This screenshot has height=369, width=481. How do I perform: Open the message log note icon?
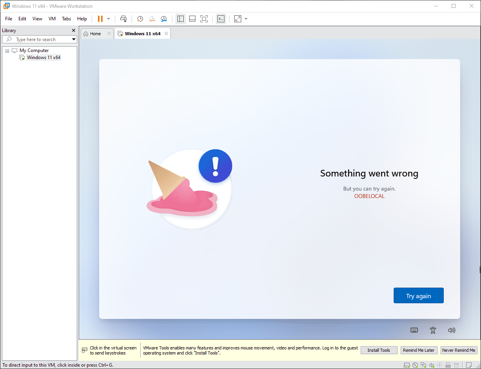coord(469,365)
